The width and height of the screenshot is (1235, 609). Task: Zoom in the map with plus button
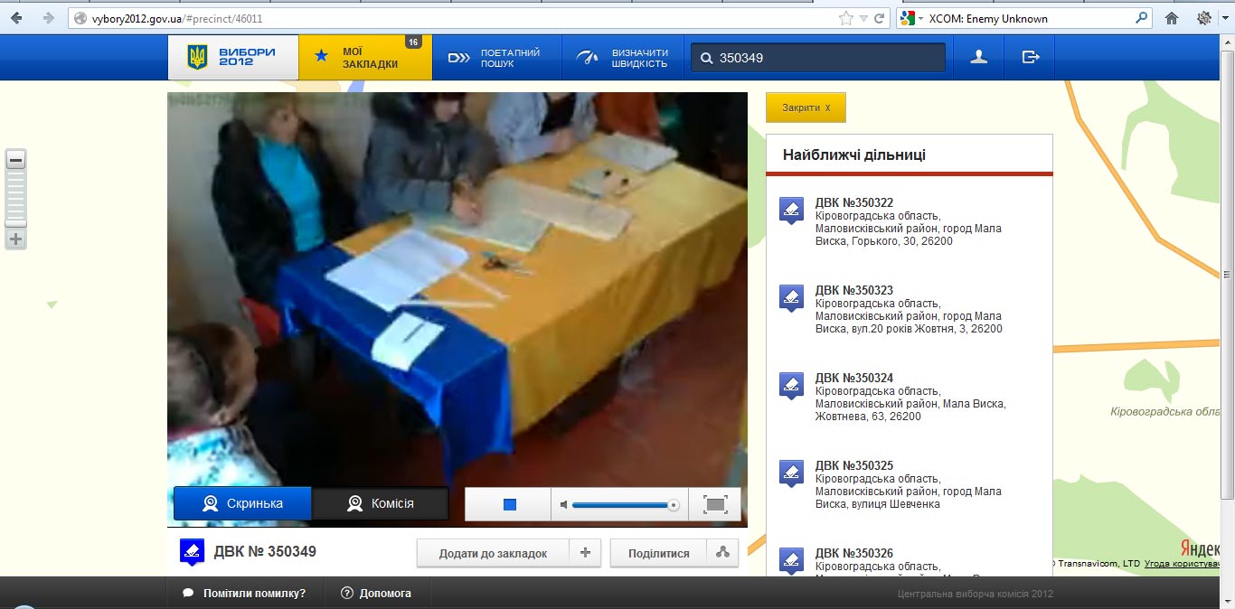point(15,239)
